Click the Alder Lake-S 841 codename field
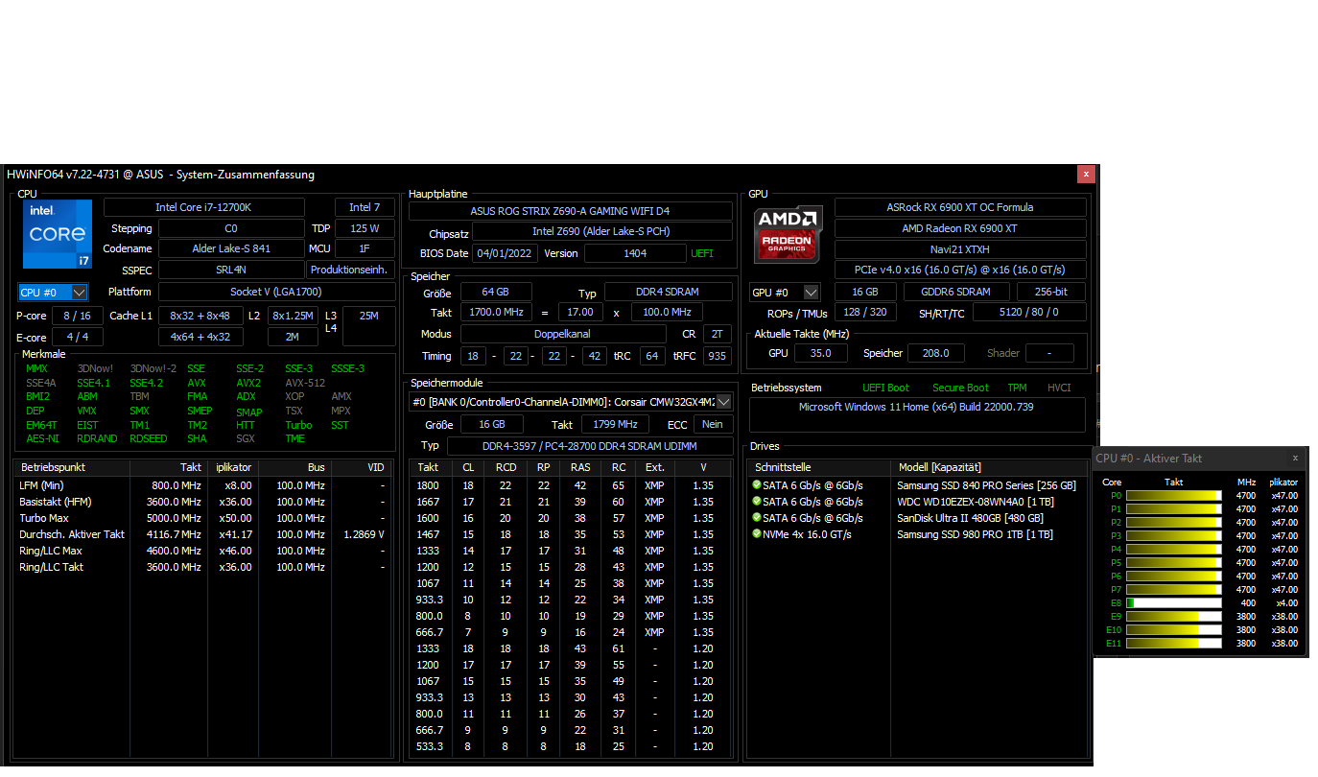This screenshot has height=777, width=1318. (231, 249)
